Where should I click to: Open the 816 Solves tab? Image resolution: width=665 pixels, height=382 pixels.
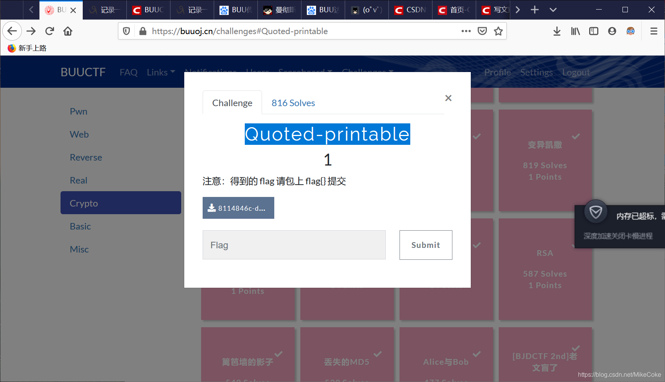(x=293, y=103)
